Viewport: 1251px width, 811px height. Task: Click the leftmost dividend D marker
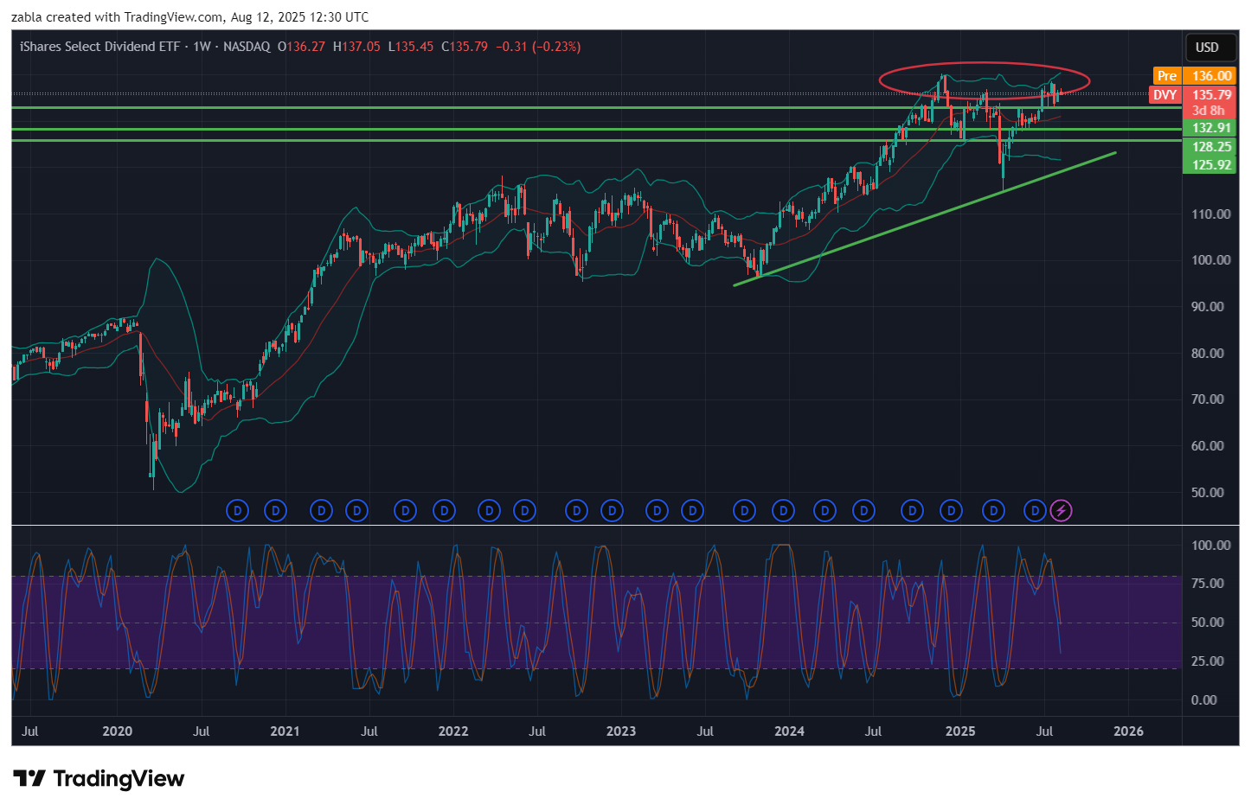[x=237, y=511]
